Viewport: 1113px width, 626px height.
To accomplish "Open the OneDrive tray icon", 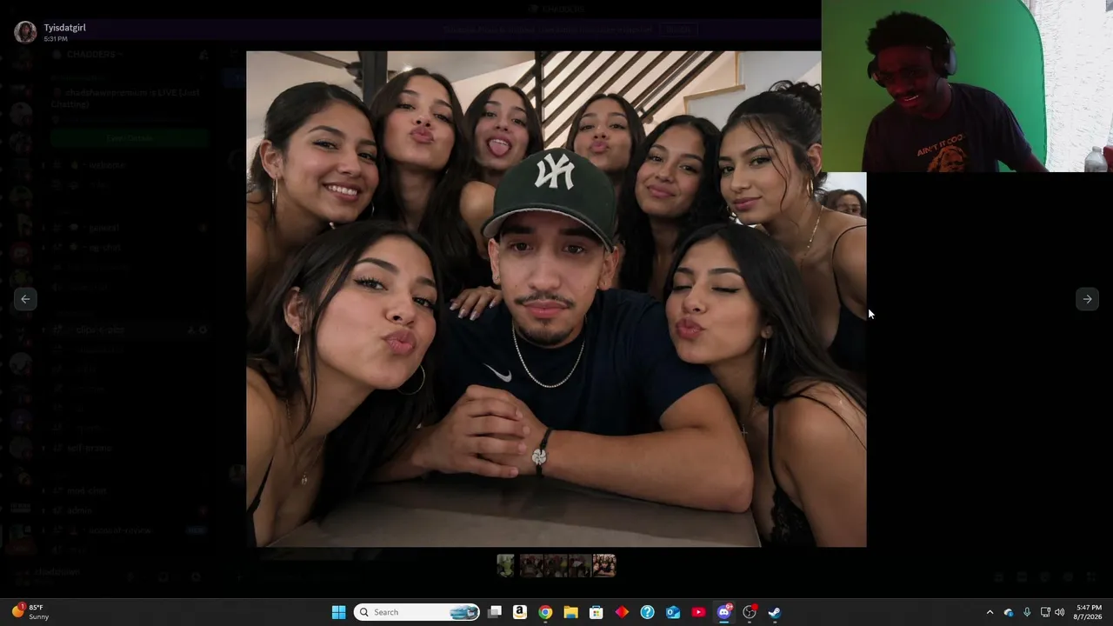I will pyautogui.click(x=1009, y=612).
